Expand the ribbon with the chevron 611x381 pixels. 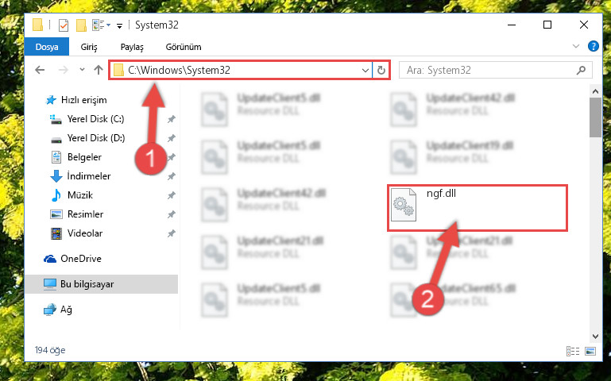click(576, 46)
